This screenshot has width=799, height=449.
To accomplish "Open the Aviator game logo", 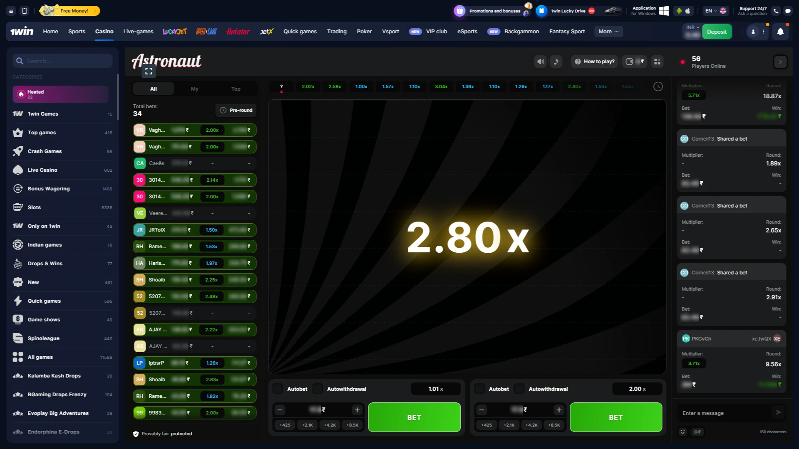I will 238,32.
